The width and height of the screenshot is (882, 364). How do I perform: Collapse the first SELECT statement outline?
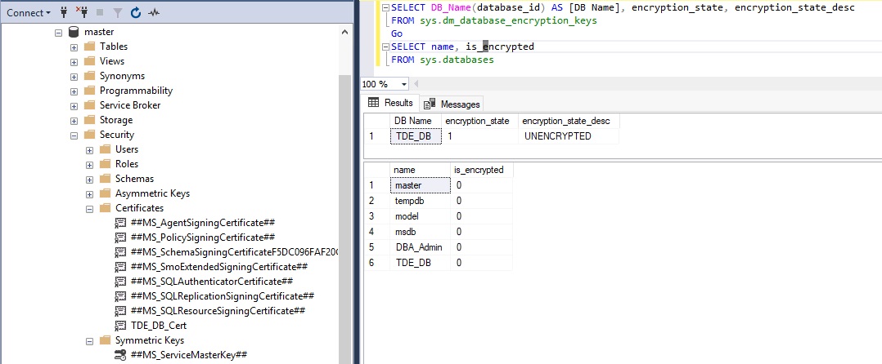[x=385, y=8]
